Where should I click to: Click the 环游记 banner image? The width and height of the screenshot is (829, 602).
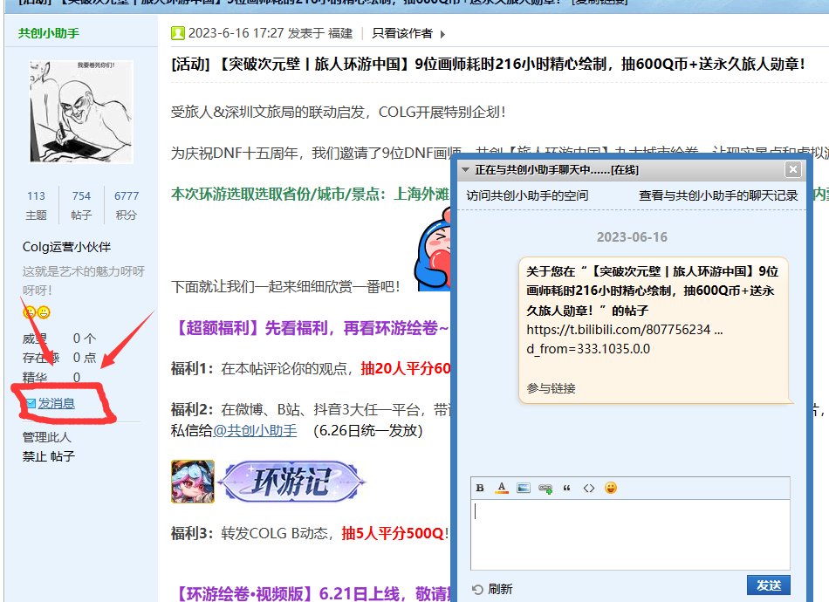click(291, 482)
